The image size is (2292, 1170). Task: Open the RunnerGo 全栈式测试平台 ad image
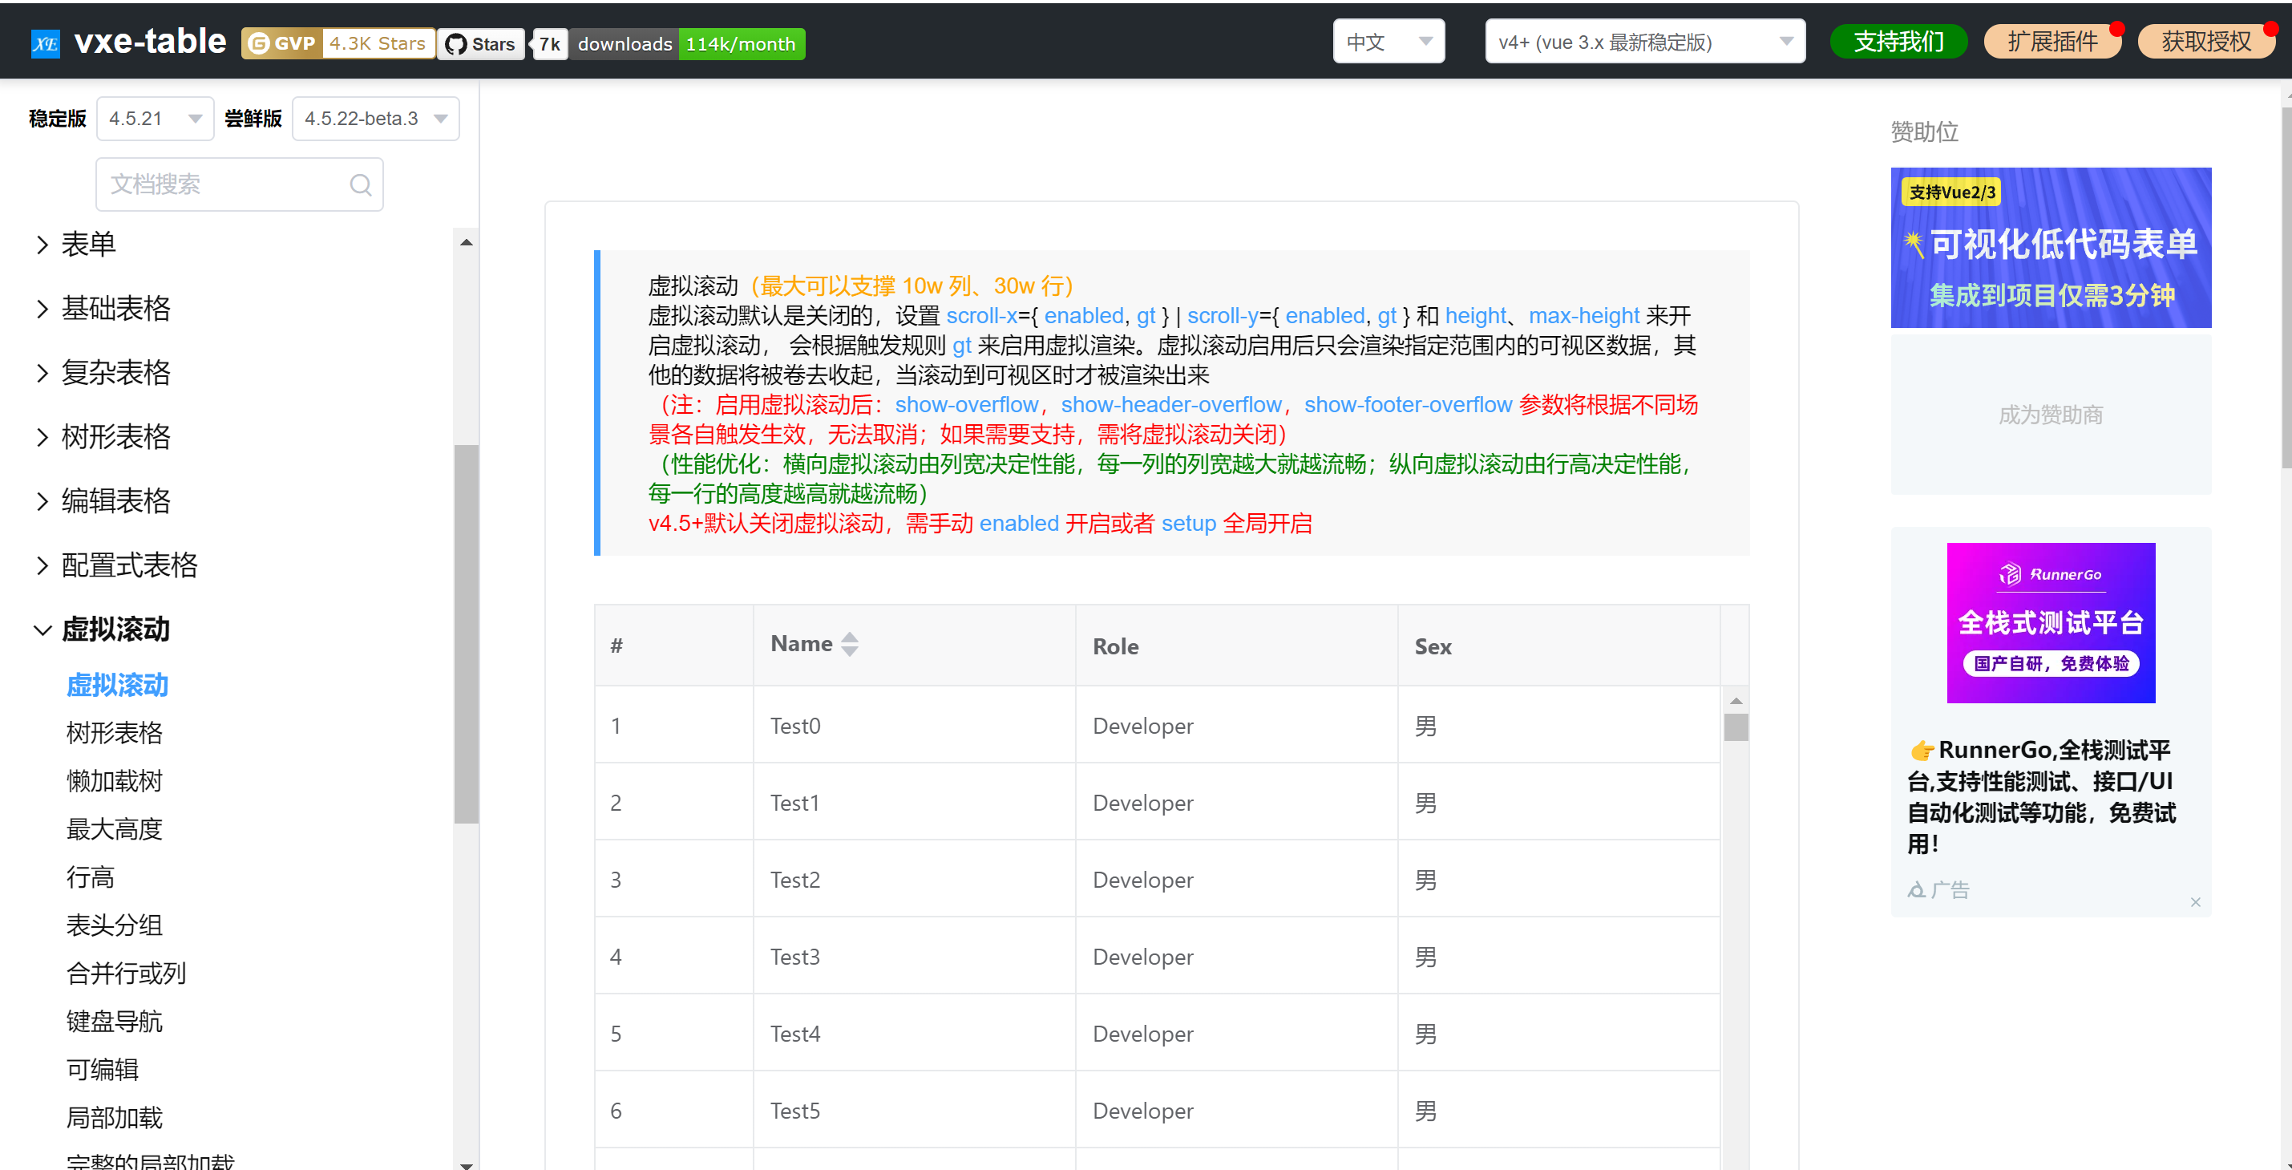point(2050,622)
